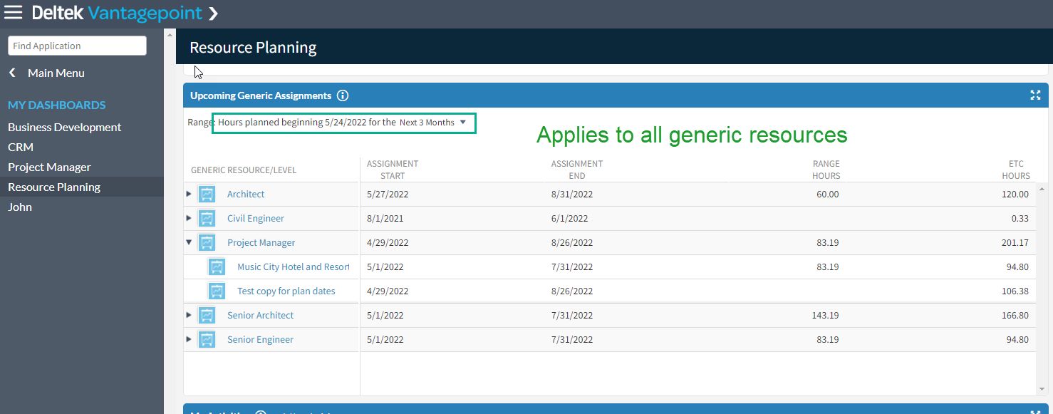1053x414 pixels.
Task: Click the chevron next to Vantagepoint logo
Action: (213, 14)
